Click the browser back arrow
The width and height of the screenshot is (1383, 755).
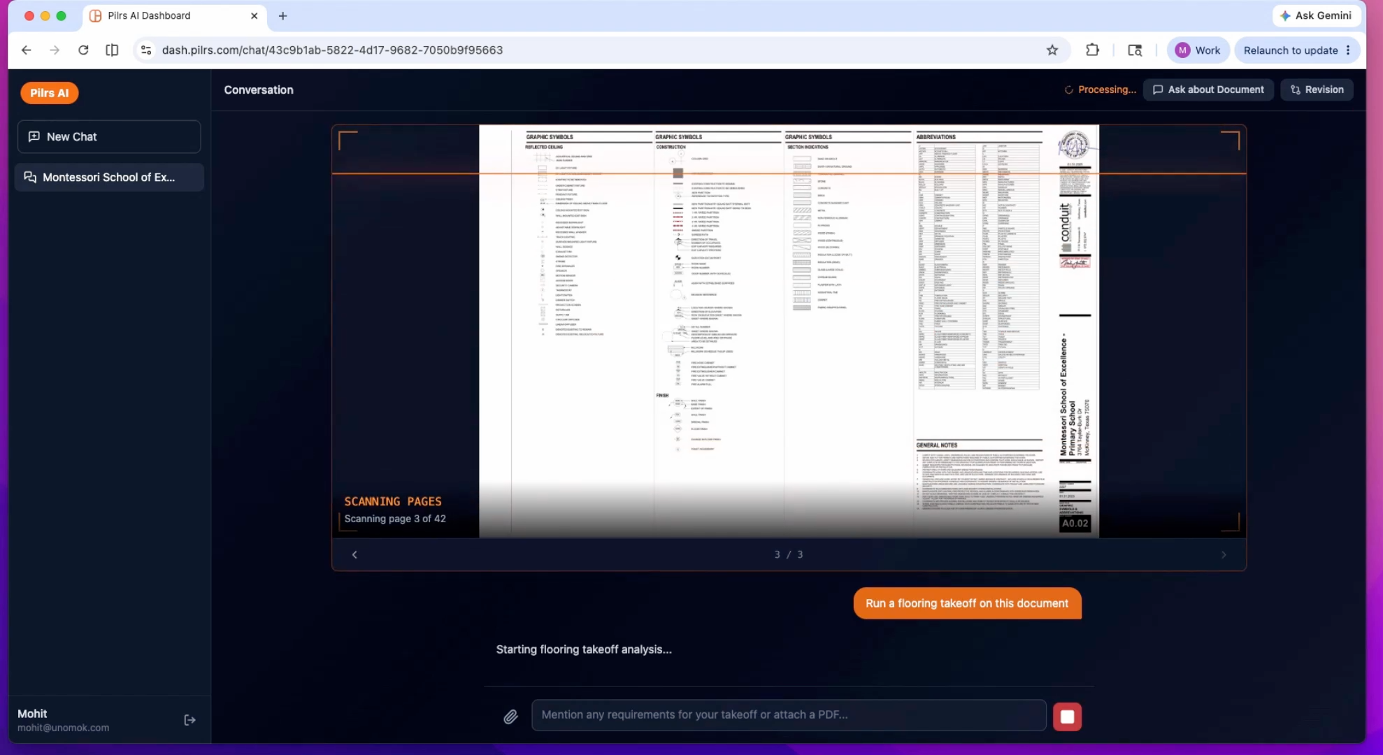coord(26,50)
